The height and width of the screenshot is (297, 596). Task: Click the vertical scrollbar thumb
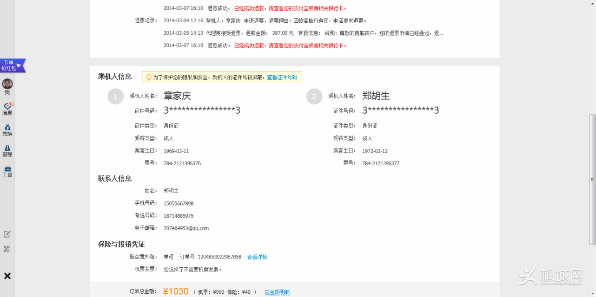[x=592, y=179]
